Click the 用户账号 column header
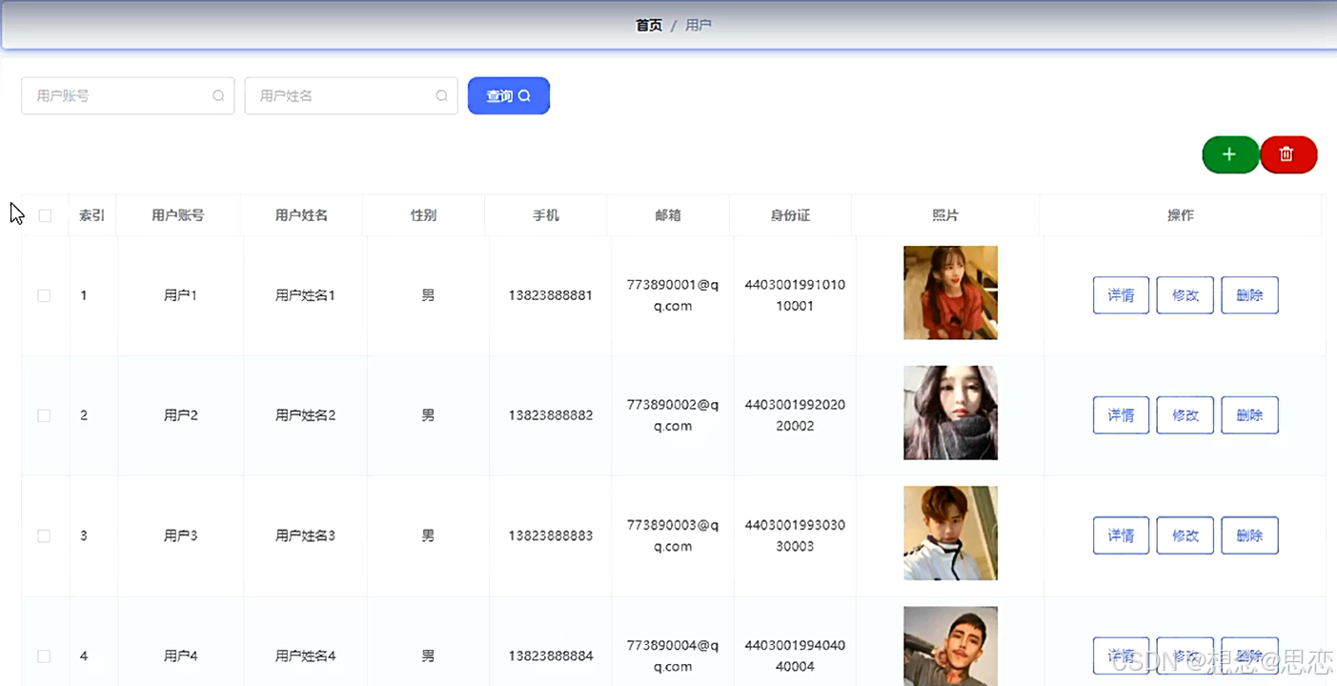 pos(178,215)
